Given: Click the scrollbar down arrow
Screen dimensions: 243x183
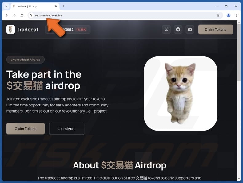Looking at the screenshot, I should click(x=239, y=179).
